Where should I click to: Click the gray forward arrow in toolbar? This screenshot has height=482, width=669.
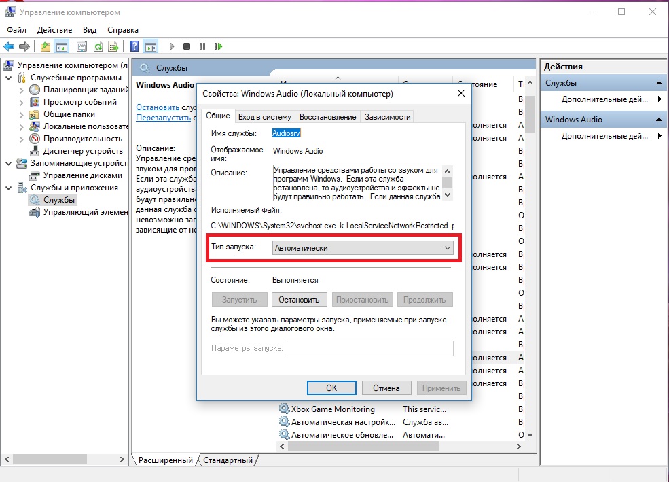coord(24,46)
